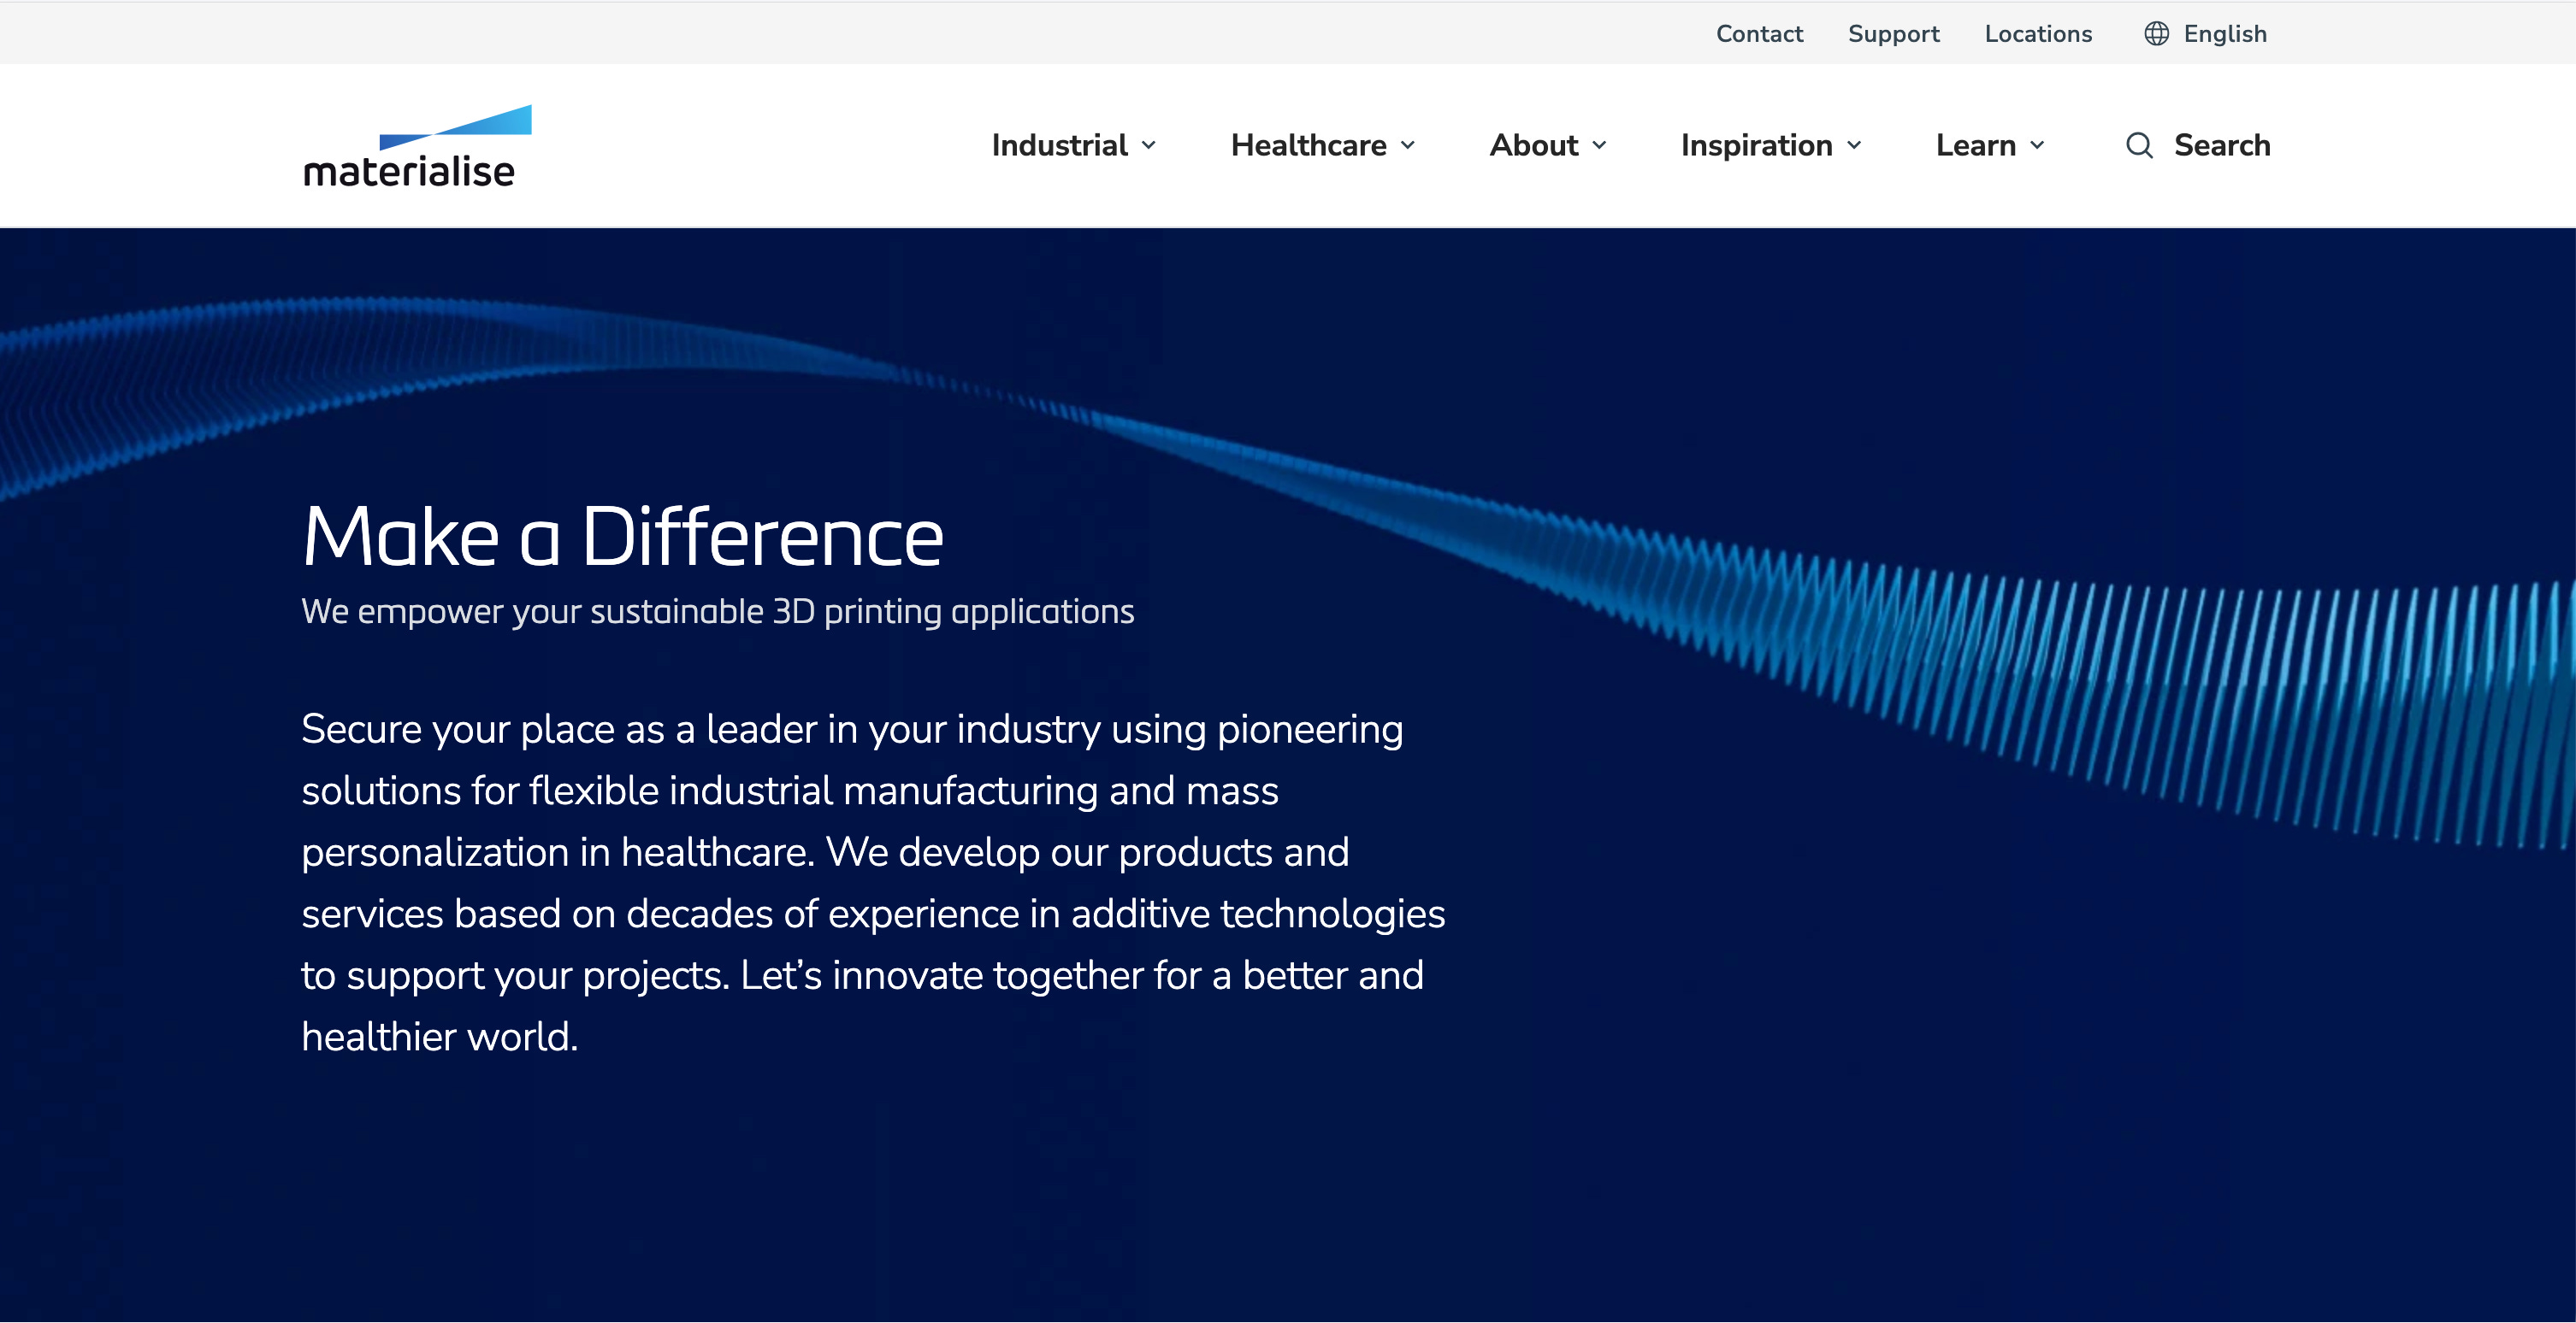This screenshot has width=2576, height=1323.
Task: Open the Contact link
Action: (x=1759, y=34)
